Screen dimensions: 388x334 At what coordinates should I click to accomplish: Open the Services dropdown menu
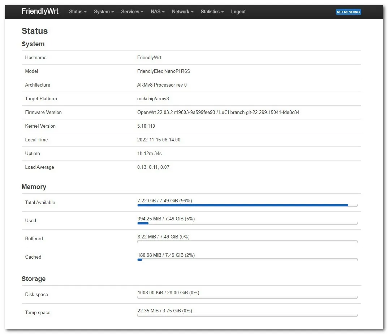pos(132,12)
